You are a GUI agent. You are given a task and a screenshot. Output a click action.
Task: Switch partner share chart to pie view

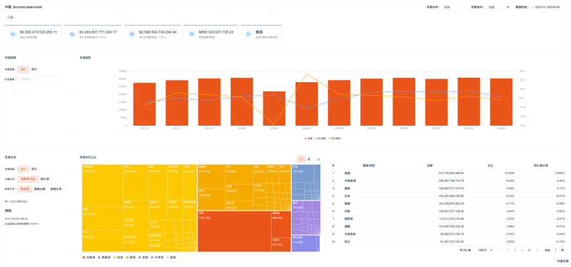tap(309, 158)
